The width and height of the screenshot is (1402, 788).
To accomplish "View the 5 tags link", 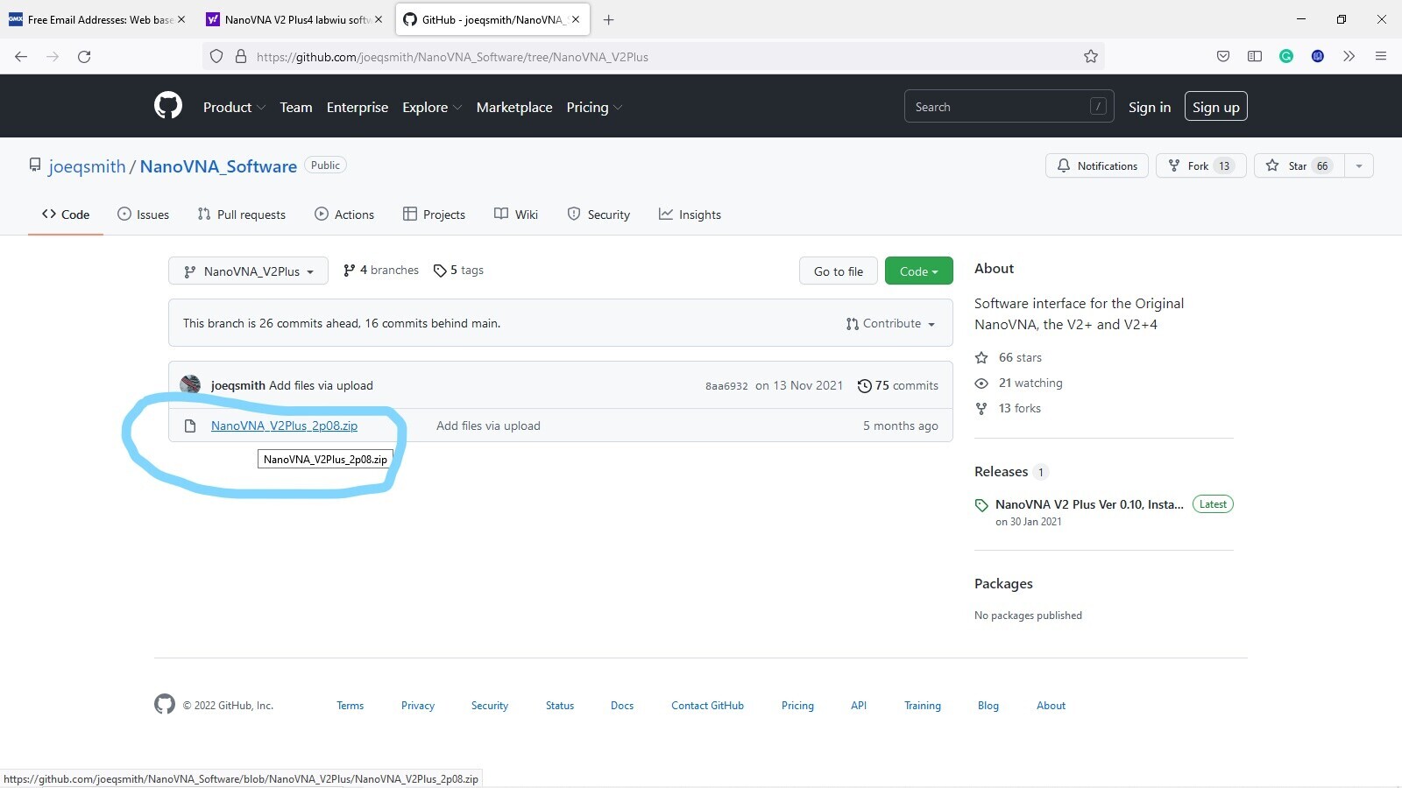I will tap(458, 270).
